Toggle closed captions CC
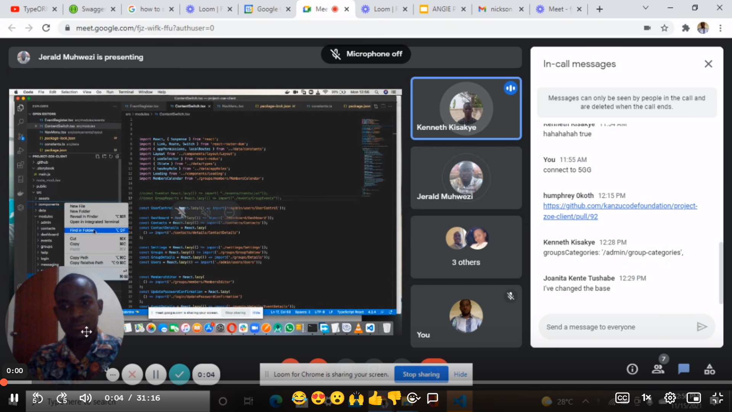Image resolution: width=732 pixels, height=412 pixels. pyautogui.click(x=622, y=398)
